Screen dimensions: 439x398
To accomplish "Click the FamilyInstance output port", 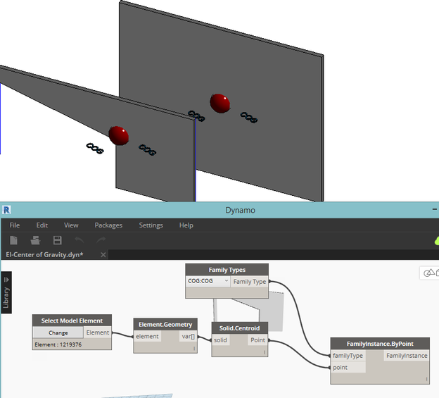I will click(x=407, y=356).
